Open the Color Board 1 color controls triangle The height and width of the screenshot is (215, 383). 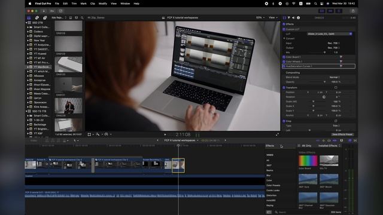(x=341, y=57)
